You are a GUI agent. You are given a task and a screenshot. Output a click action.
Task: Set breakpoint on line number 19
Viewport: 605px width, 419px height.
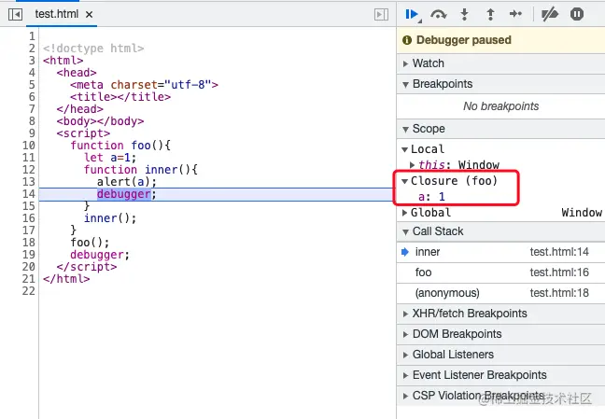pyautogui.click(x=29, y=255)
